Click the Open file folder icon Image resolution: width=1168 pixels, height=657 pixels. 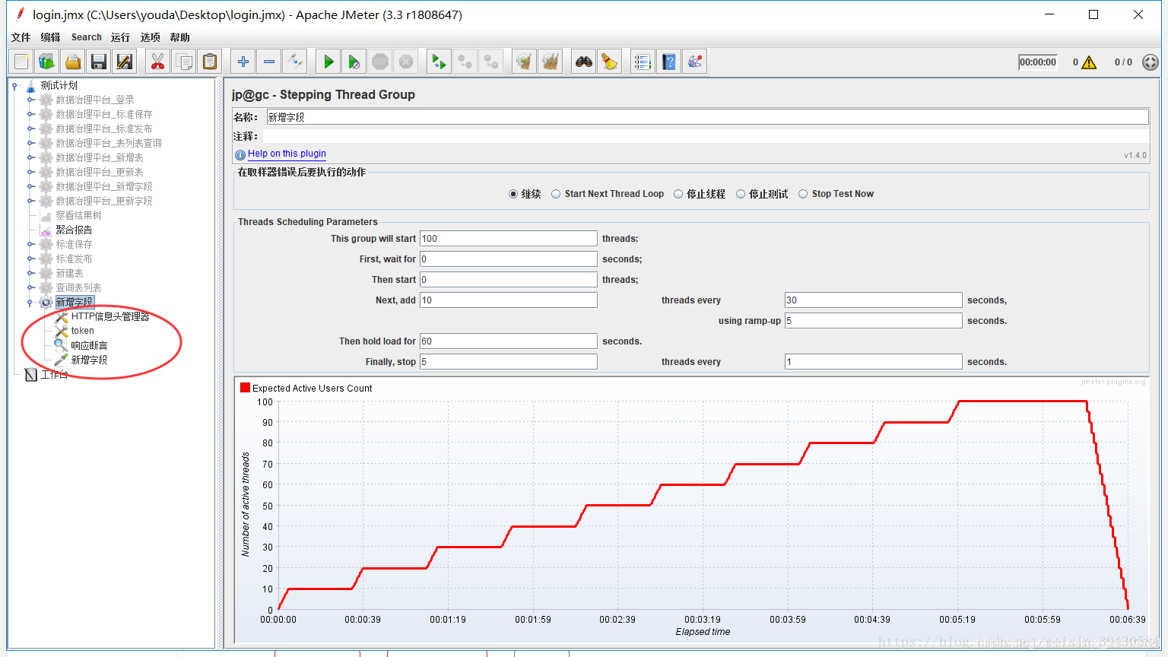tap(72, 62)
